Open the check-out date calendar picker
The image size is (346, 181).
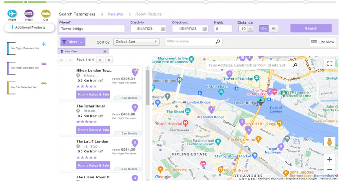click(205, 29)
